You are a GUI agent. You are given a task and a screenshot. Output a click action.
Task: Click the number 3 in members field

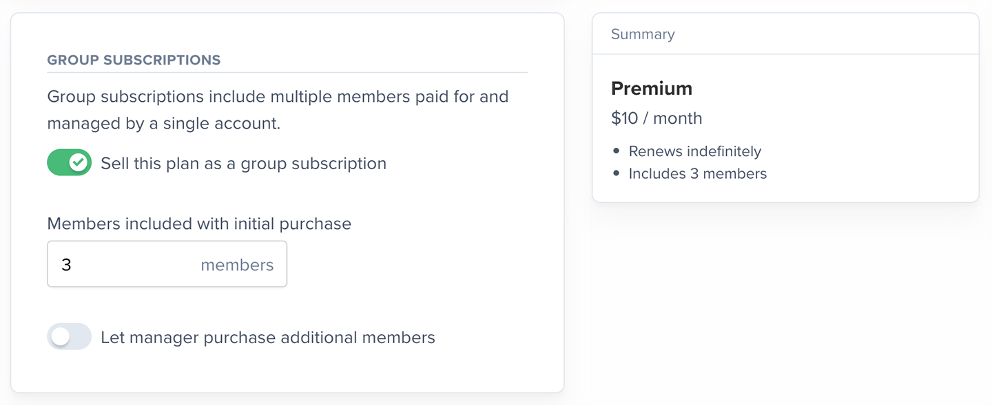[66, 265]
